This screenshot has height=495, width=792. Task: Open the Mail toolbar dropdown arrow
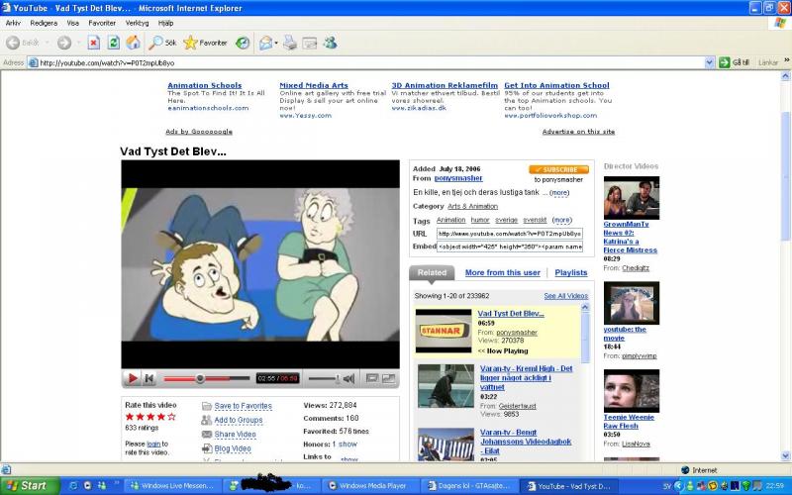pyautogui.click(x=276, y=44)
